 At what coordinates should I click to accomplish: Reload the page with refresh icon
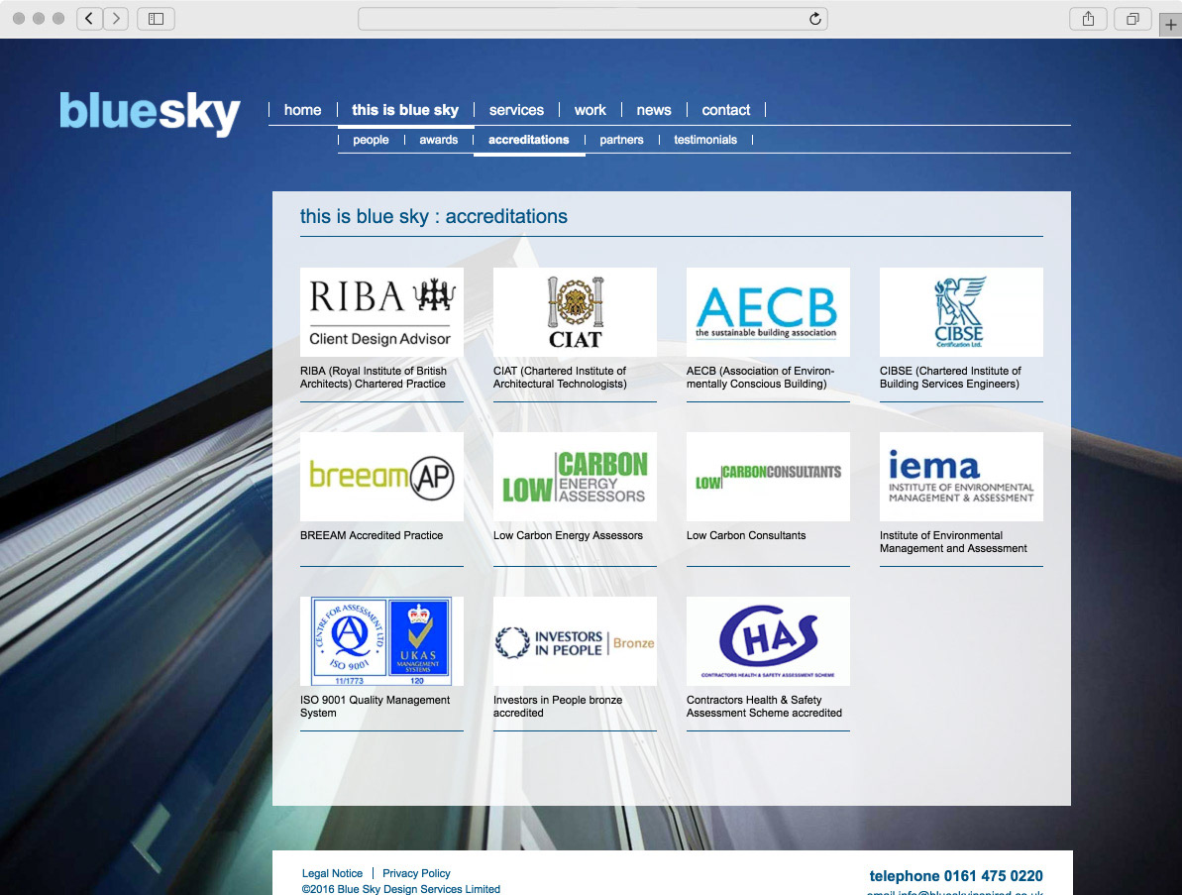814,19
